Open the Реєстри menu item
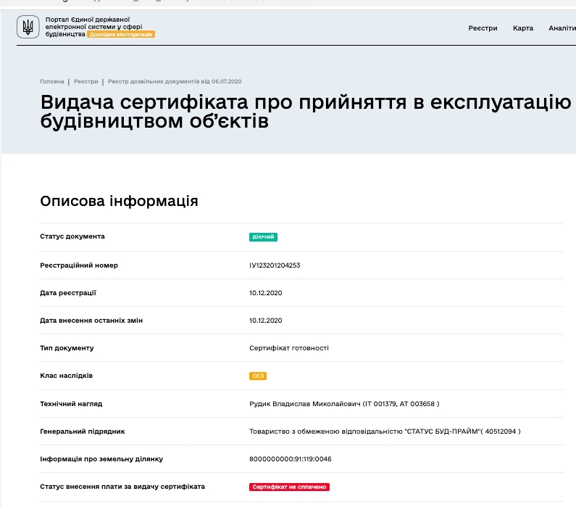The height and width of the screenshot is (507, 576). click(x=483, y=28)
